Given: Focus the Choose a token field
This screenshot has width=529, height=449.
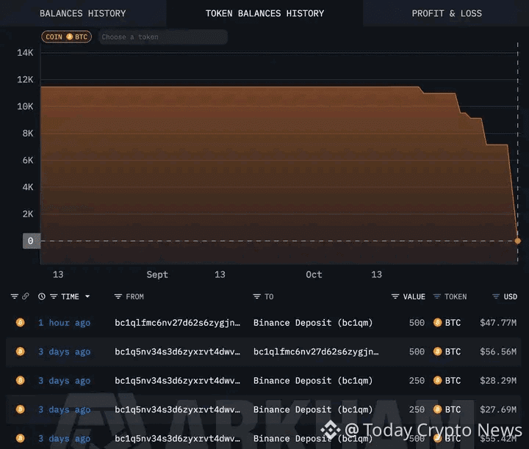Looking at the screenshot, I should [163, 37].
